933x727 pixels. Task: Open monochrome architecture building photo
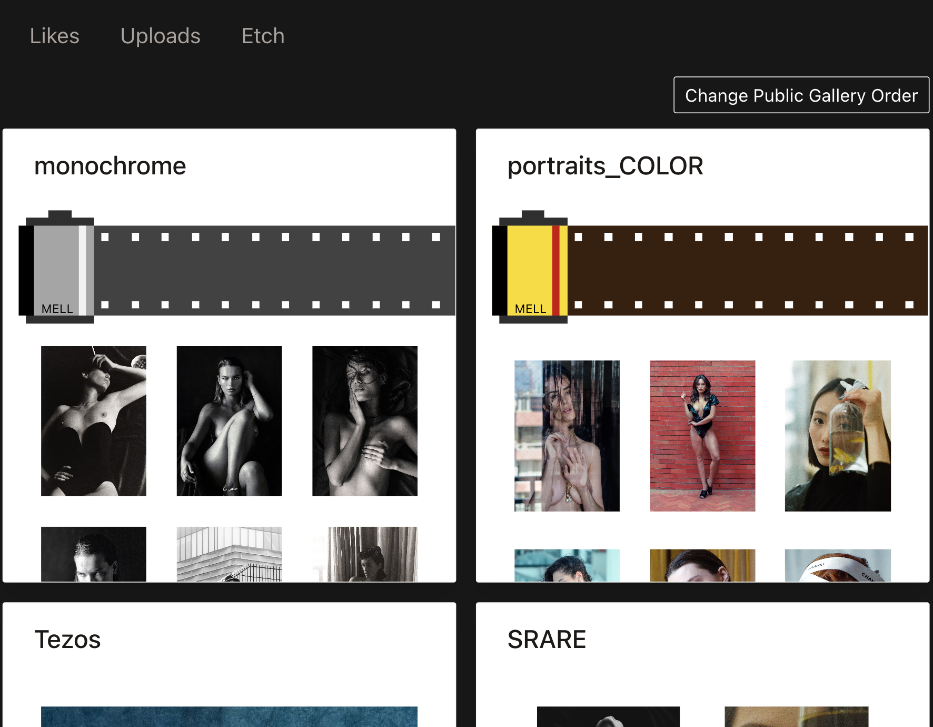229,554
